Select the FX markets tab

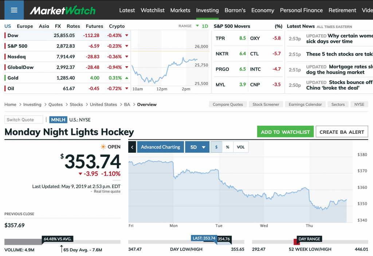coord(58,26)
